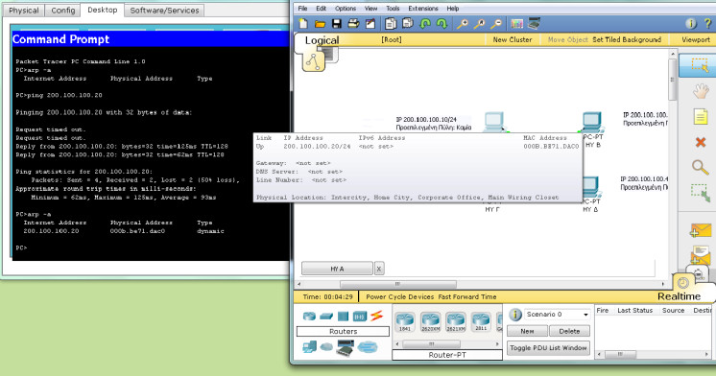716x376 pixels.
Task: Click Fast Forward Time
Action: pos(467,296)
